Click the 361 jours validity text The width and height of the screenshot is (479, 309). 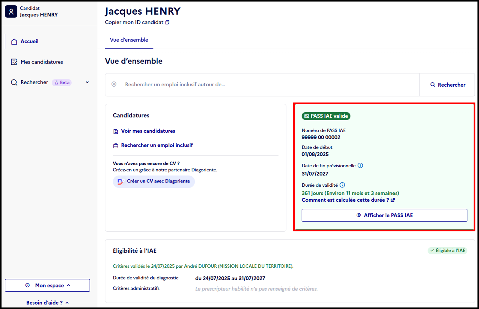click(x=350, y=193)
